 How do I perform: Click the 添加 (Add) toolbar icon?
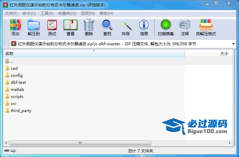click(x=15, y=25)
